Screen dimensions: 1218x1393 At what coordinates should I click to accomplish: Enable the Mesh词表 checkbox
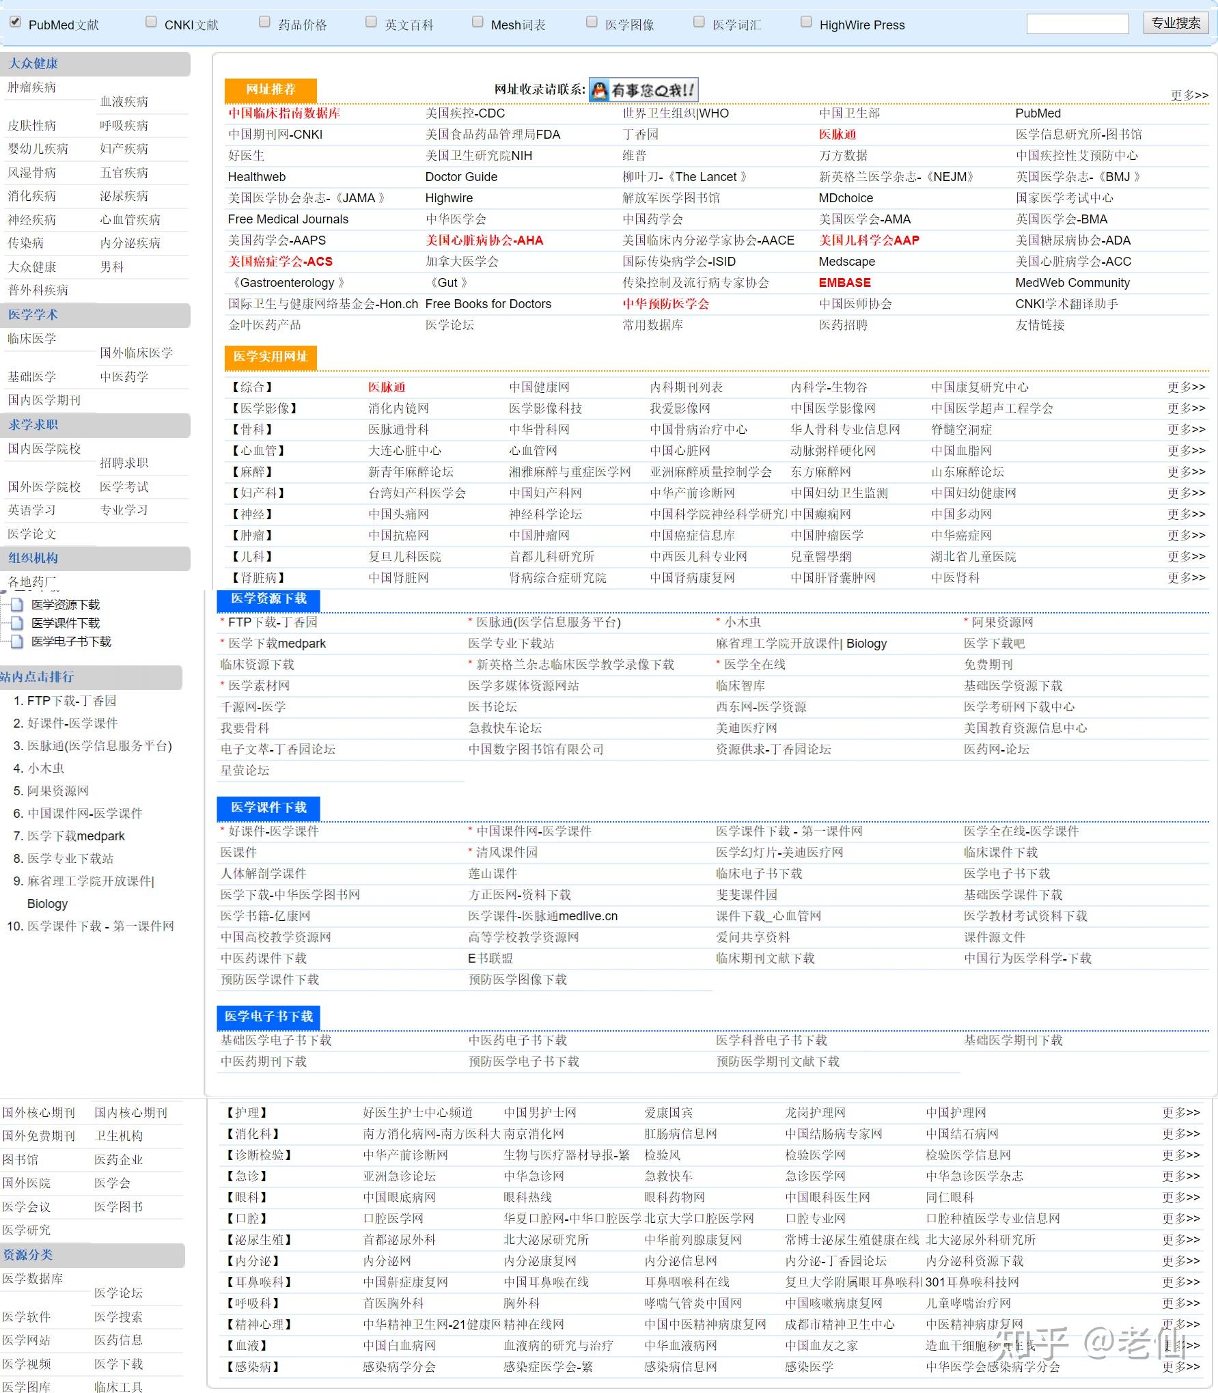click(x=477, y=23)
